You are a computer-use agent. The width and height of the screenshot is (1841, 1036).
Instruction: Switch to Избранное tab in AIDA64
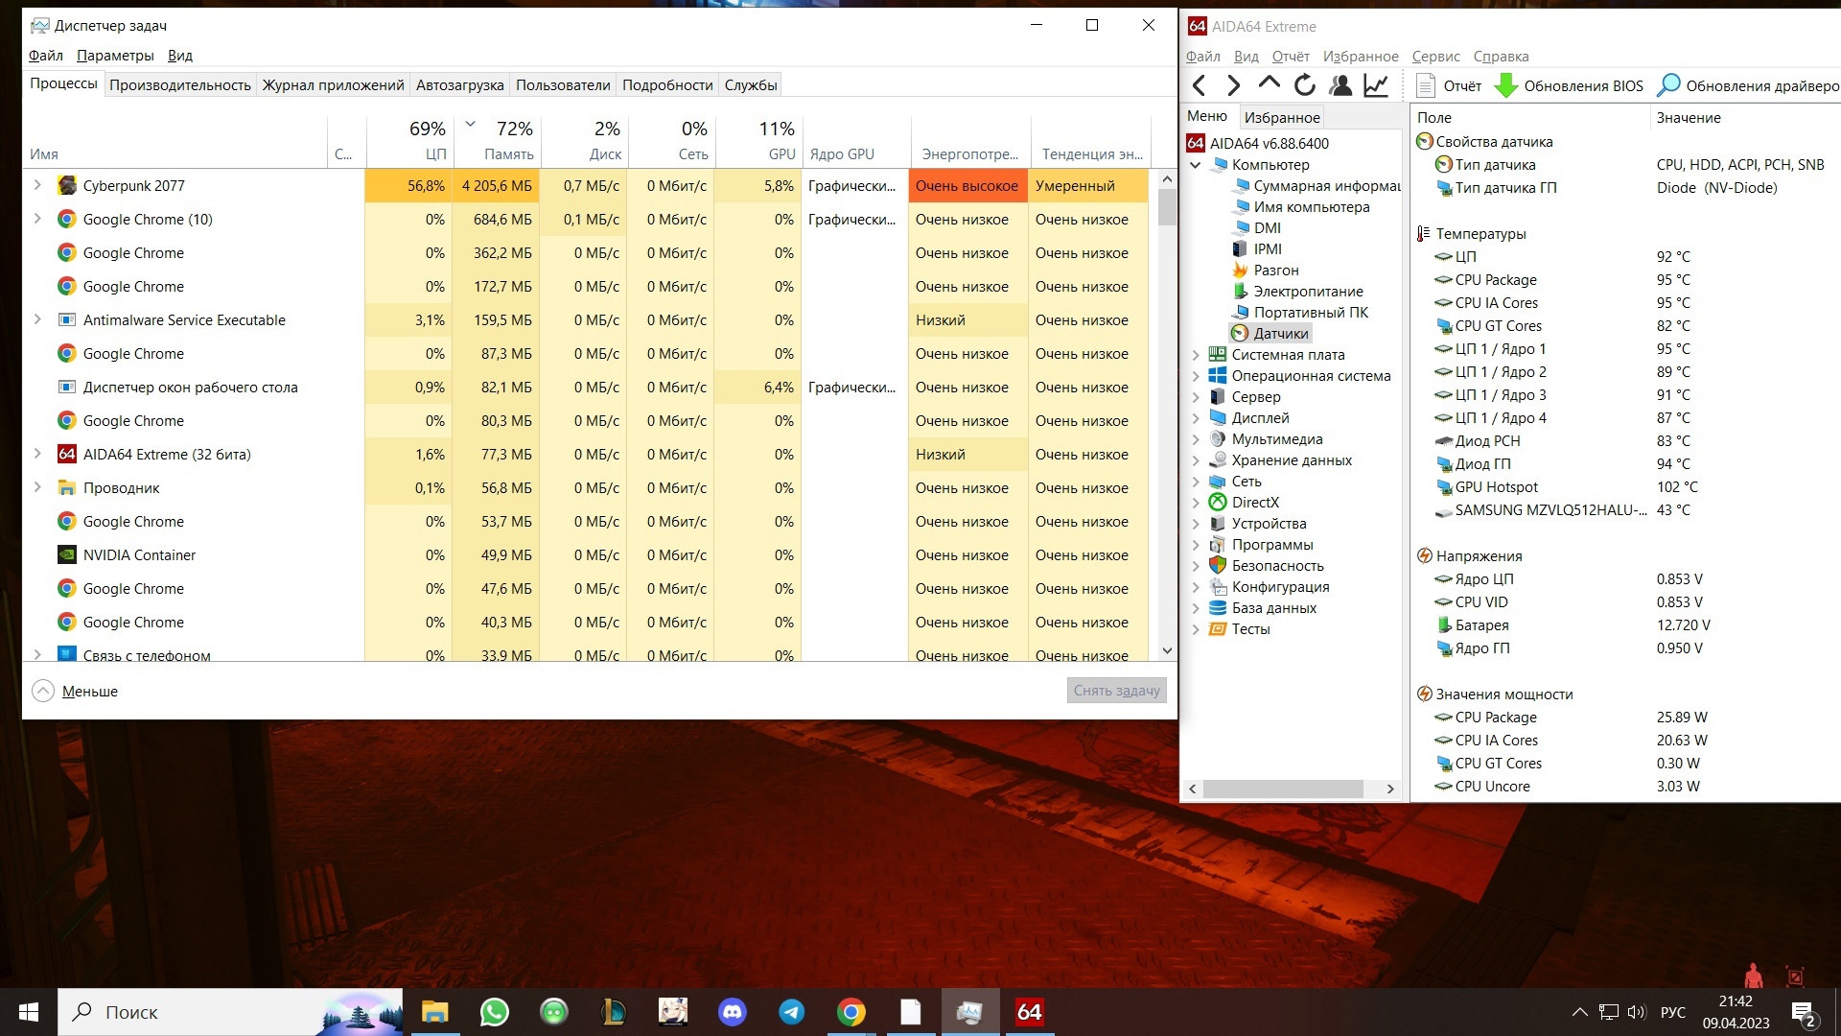click(1282, 117)
